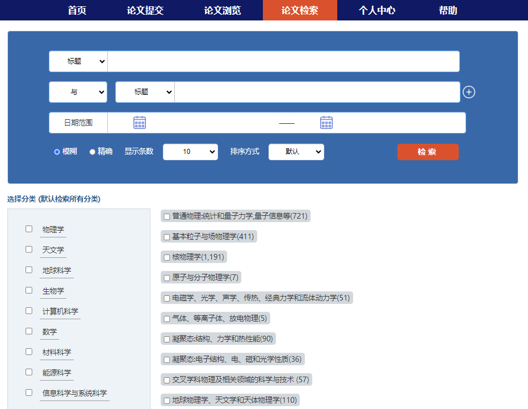Click the end date calendar icon
The width and height of the screenshot is (528, 409).
326,123
